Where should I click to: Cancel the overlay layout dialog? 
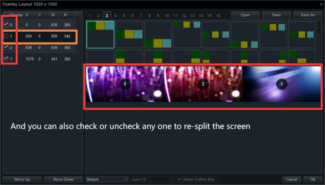(292, 180)
